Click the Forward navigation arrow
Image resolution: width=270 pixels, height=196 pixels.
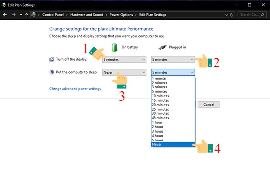[14, 15]
